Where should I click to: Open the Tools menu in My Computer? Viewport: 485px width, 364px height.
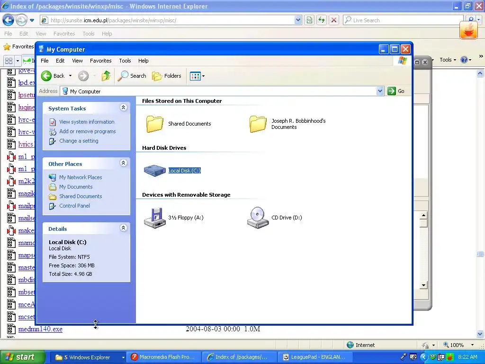pos(125,61)
